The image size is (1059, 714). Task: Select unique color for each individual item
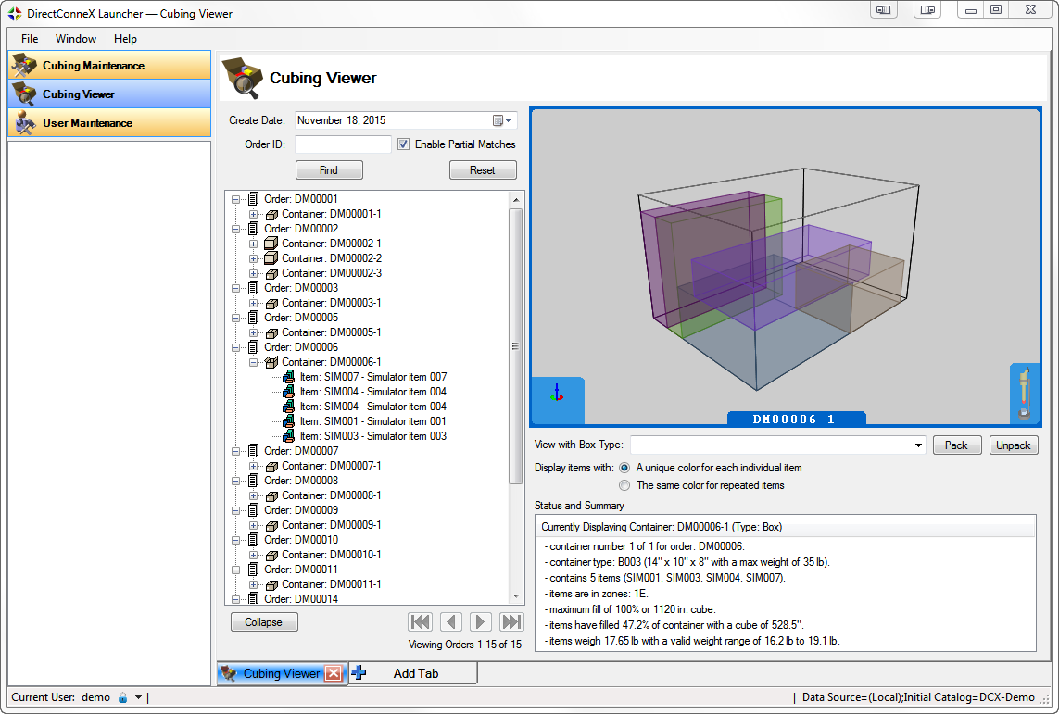624,468
